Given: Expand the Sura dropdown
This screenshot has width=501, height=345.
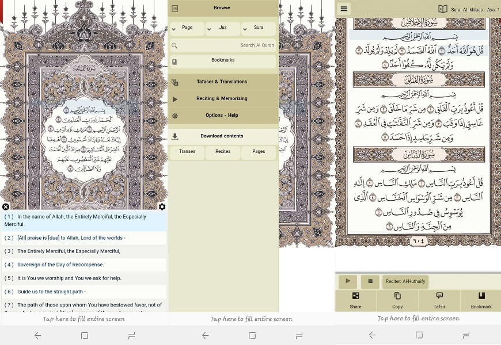Looking at the screenshot, I should pyautogui.click(x=259, y=28).
